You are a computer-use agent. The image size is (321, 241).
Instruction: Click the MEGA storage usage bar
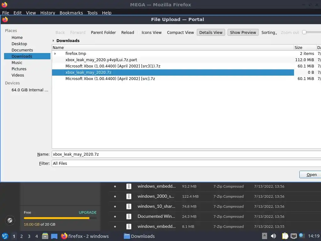(x=60, y=218)
